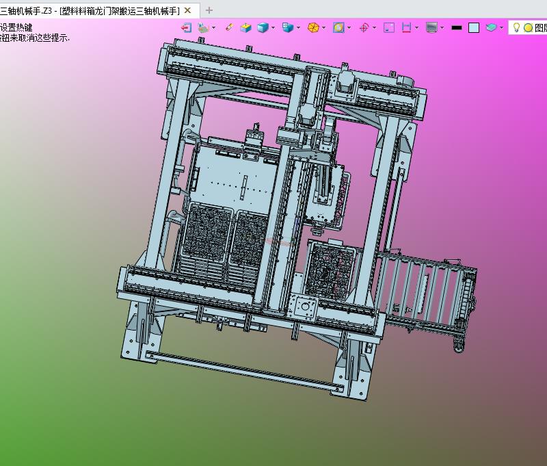The image size is (547, 466).
Task: Toggle the light bulb icon
Action: [x=517, y=27]
